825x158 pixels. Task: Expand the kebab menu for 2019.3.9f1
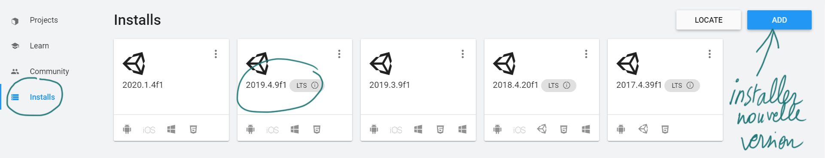(x=463, y=54)
